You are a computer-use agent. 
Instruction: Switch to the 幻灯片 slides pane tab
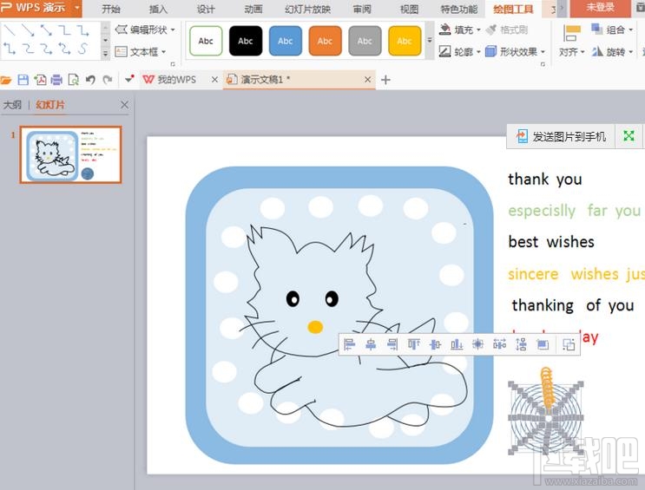point(50,105)
